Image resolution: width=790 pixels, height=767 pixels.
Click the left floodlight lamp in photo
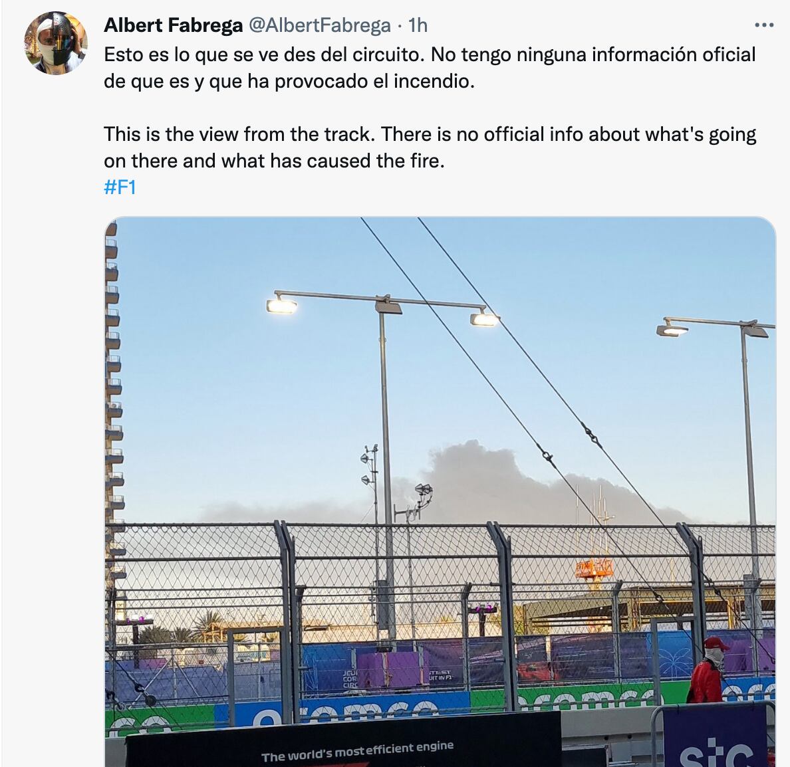pyautogui.click(x=282, y=305)
